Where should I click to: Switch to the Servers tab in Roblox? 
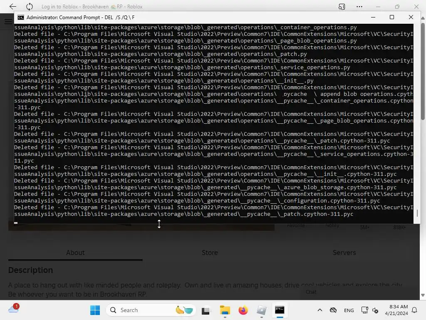344,252
